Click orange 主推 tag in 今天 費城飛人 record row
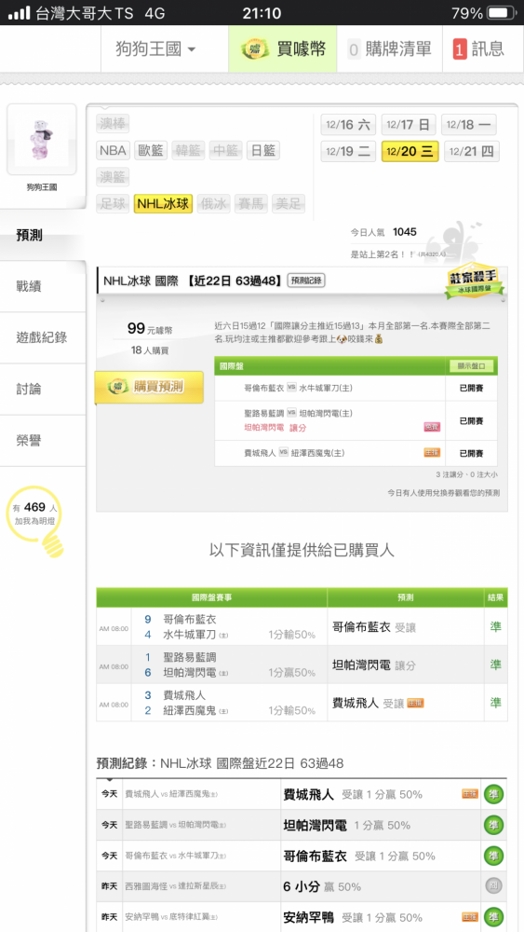The height and width of the screenshot is (932, 524). point(470,793)
